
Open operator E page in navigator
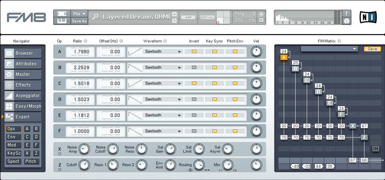click(x=27, y=145)
